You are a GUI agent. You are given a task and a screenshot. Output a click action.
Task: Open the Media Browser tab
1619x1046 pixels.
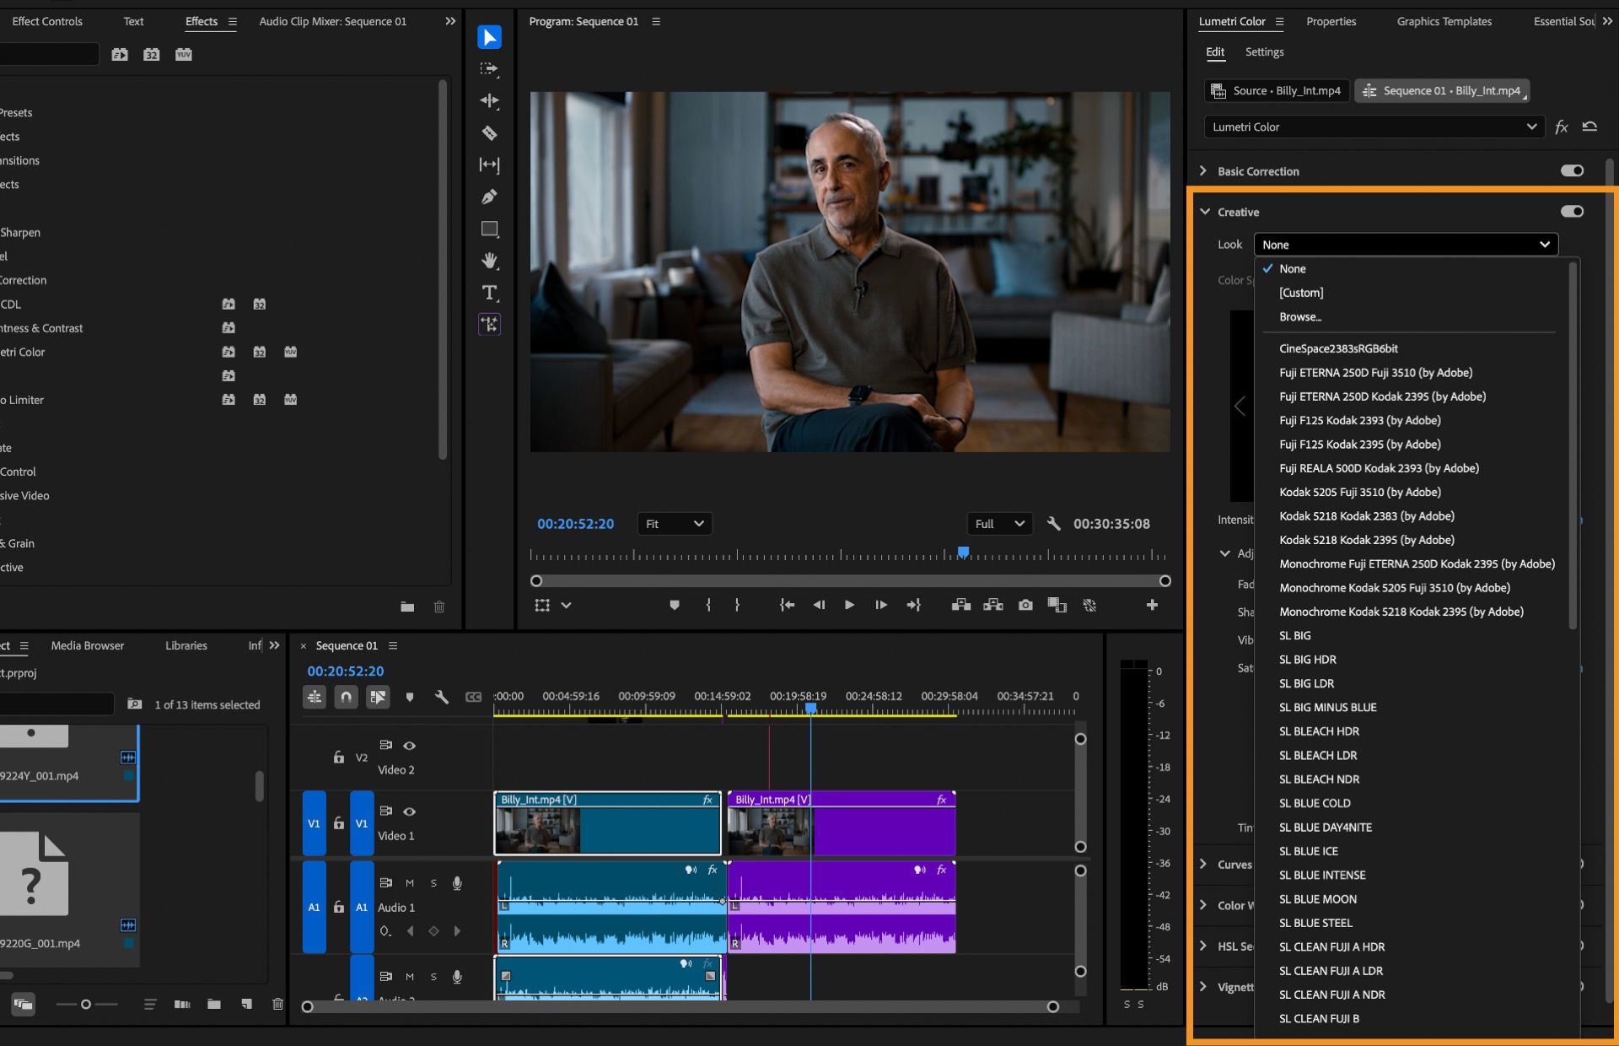[87, 645]
